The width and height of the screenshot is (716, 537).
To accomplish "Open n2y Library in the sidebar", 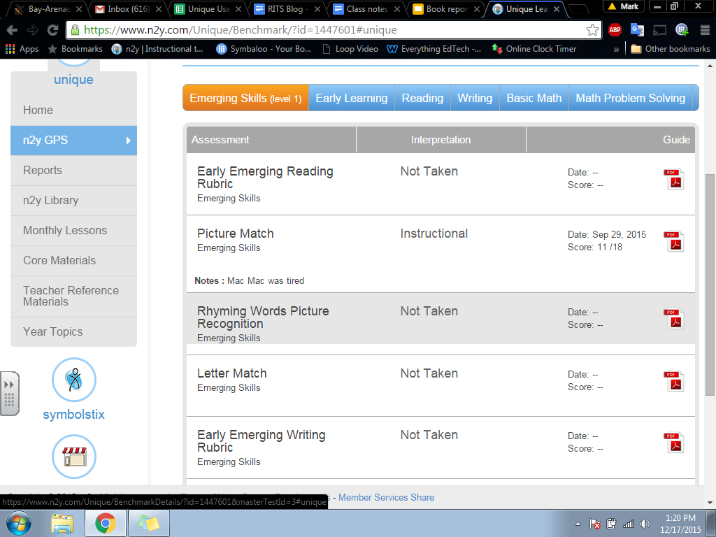I will tap(73, 201).
